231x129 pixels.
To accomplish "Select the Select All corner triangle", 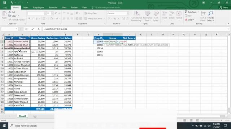I will click(x=3, y=34).
